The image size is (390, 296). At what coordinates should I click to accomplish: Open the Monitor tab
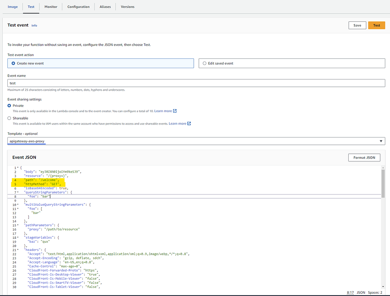pos(51,7)
